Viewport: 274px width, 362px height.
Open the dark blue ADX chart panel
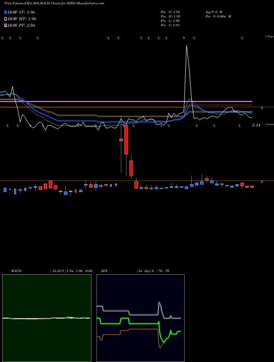coord(140,318)
